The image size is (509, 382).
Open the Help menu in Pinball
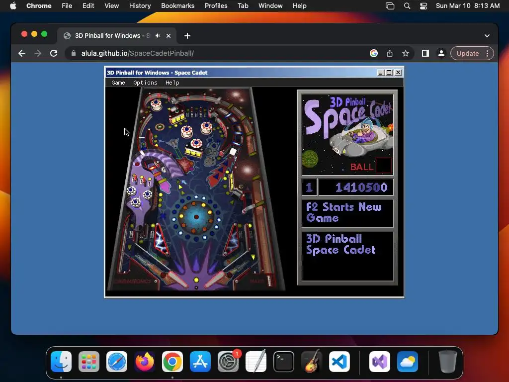(172, 83)
